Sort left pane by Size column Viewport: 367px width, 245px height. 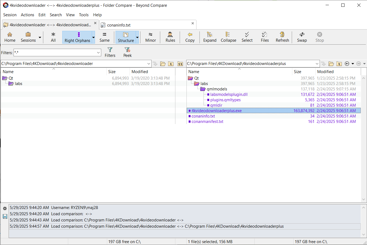[118, 72]
